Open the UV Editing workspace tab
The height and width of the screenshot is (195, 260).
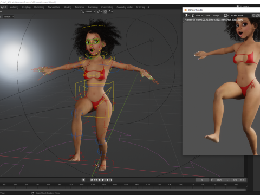(39, 8)
